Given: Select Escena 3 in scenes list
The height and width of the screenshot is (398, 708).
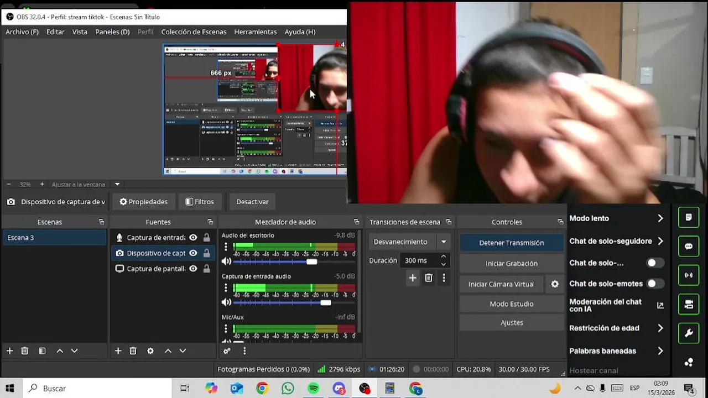Looking at the screenshot, I should click(x=54, y=238).
